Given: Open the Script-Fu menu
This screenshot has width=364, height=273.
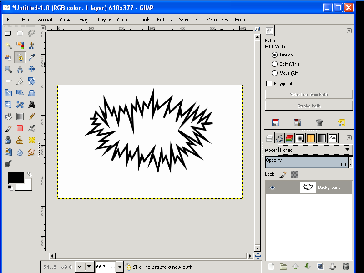Looking at the screenshot, I should coord(189,20).
